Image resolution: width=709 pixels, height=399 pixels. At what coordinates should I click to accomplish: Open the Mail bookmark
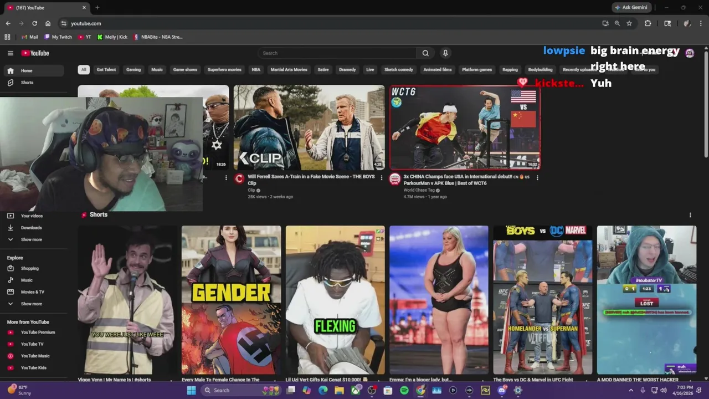click(x=29, y=37)
